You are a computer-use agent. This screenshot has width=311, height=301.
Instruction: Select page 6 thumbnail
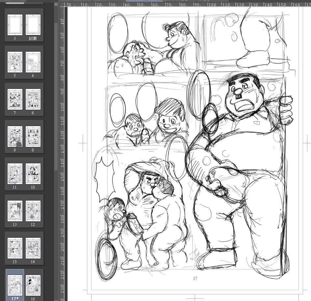click(x=33, y=99)
